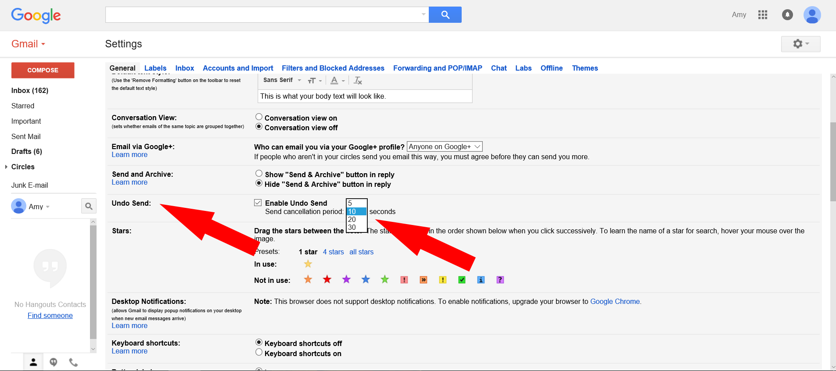Switch to the Labs tab
Viewport: 836px width, 371px height.
[x=524, y=68]
